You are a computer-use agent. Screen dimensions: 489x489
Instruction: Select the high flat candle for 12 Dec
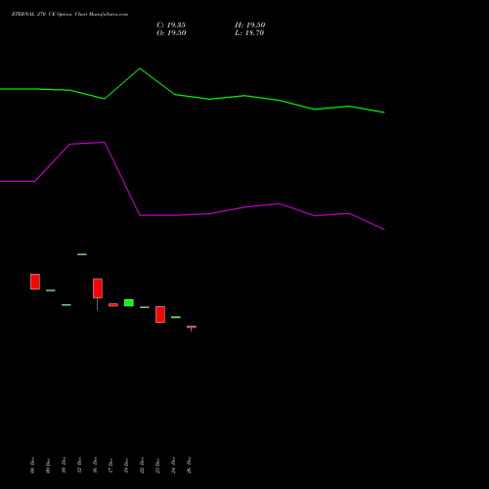pos(82,254)
